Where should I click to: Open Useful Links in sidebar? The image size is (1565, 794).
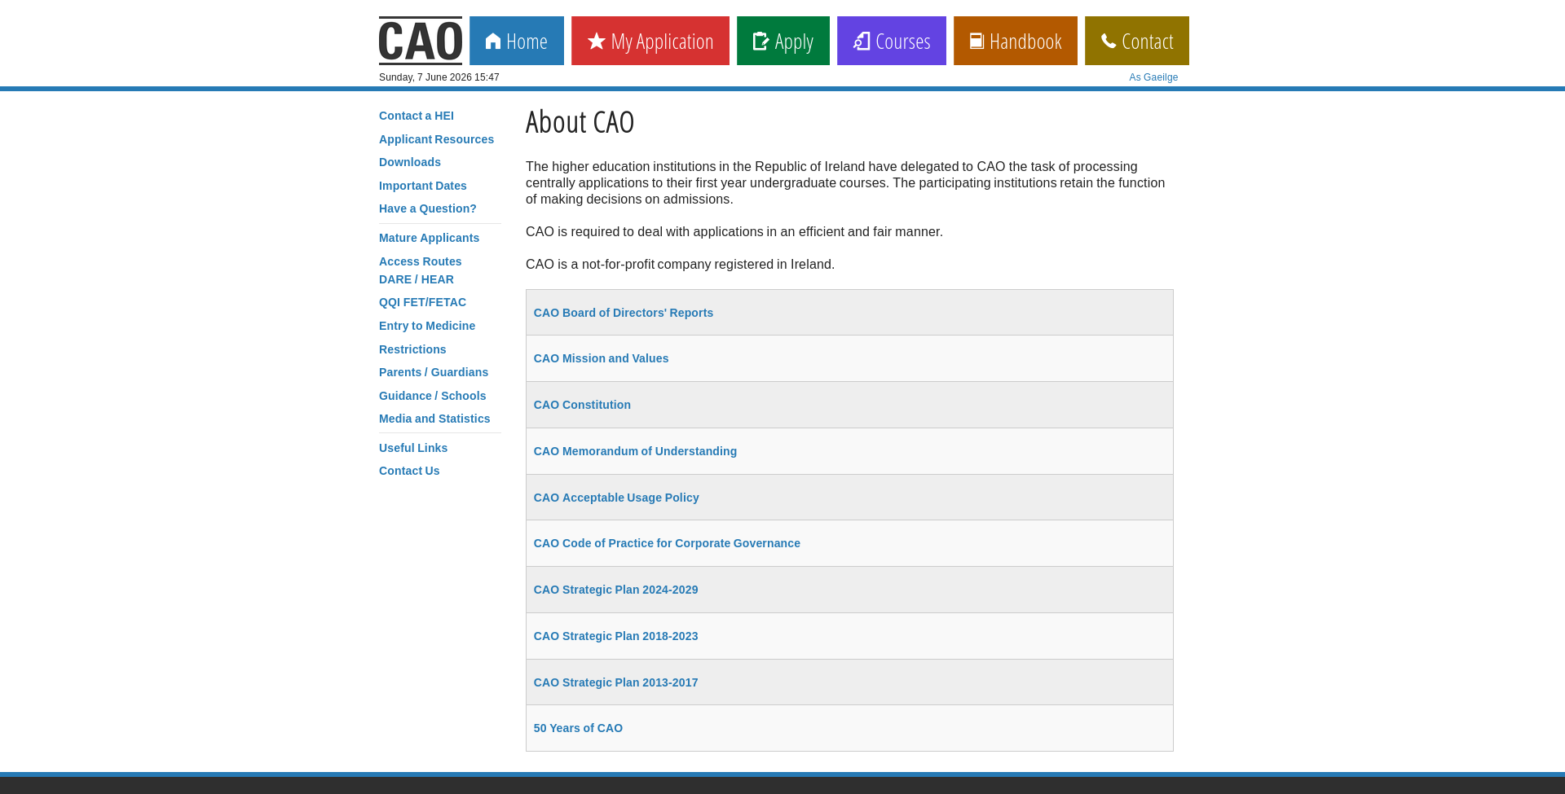click(413, 448)
